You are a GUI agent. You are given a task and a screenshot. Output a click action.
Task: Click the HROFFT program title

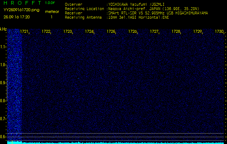(x=22, y=3)
